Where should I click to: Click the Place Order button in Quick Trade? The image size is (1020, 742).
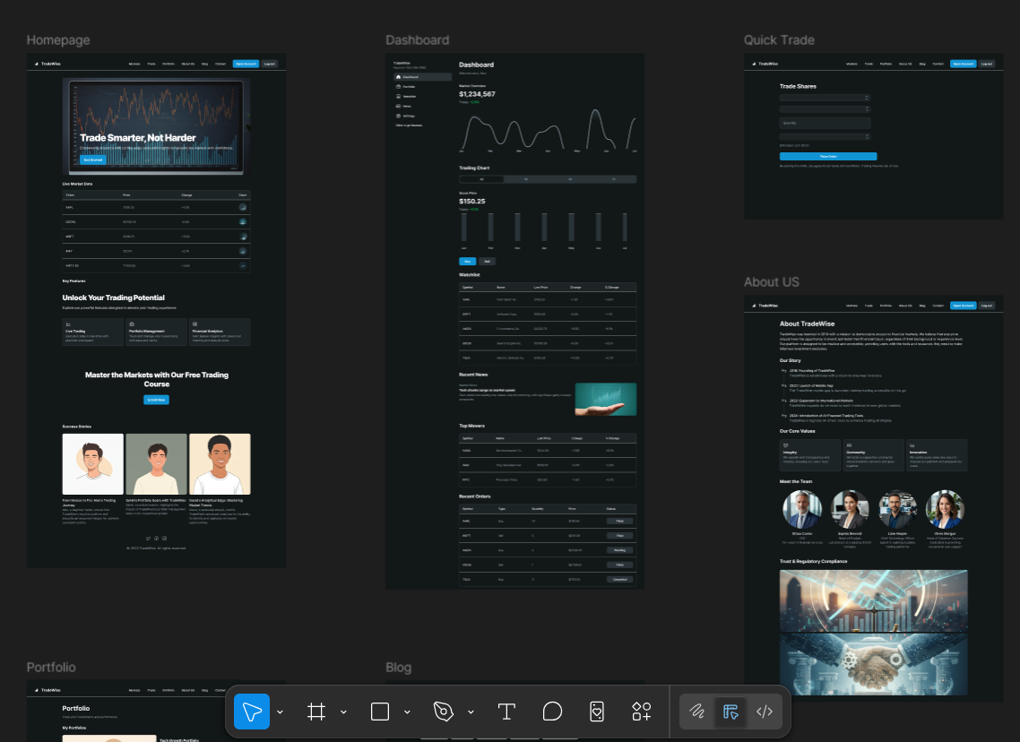[827, 156]
